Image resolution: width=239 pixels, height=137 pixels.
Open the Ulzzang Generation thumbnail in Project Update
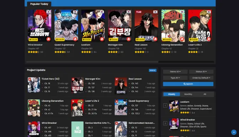[x=34, y=108]
